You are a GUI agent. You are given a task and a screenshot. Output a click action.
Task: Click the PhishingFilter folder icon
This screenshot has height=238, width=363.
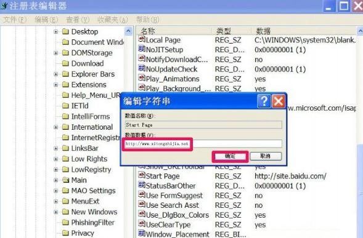tap(66, 223)
